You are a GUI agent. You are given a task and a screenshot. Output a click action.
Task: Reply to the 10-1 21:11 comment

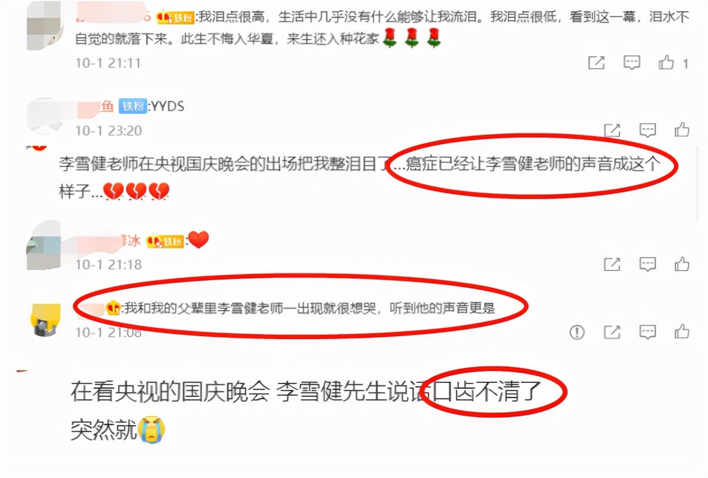pyautogui.click(x=632, y=63)
